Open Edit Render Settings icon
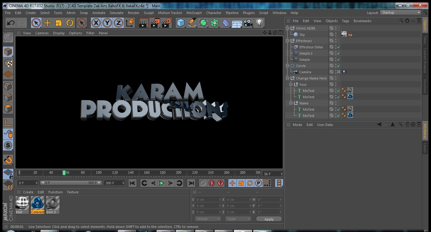431x232 pixels. [x=167, y=23]
